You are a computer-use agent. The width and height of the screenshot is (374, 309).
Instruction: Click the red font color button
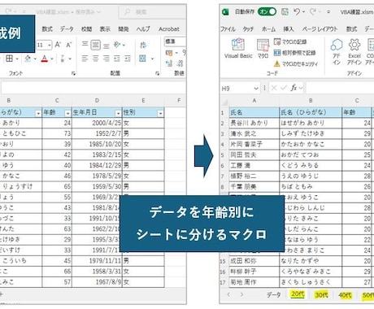(x=45, y=59)
